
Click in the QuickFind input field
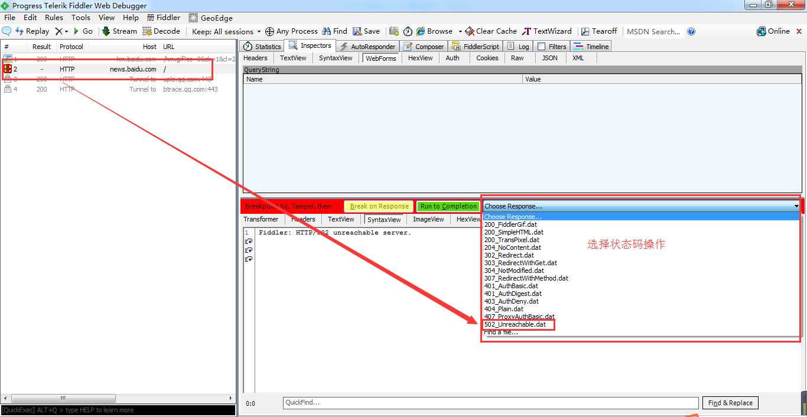pyautogui.click(x=490, y=403)
